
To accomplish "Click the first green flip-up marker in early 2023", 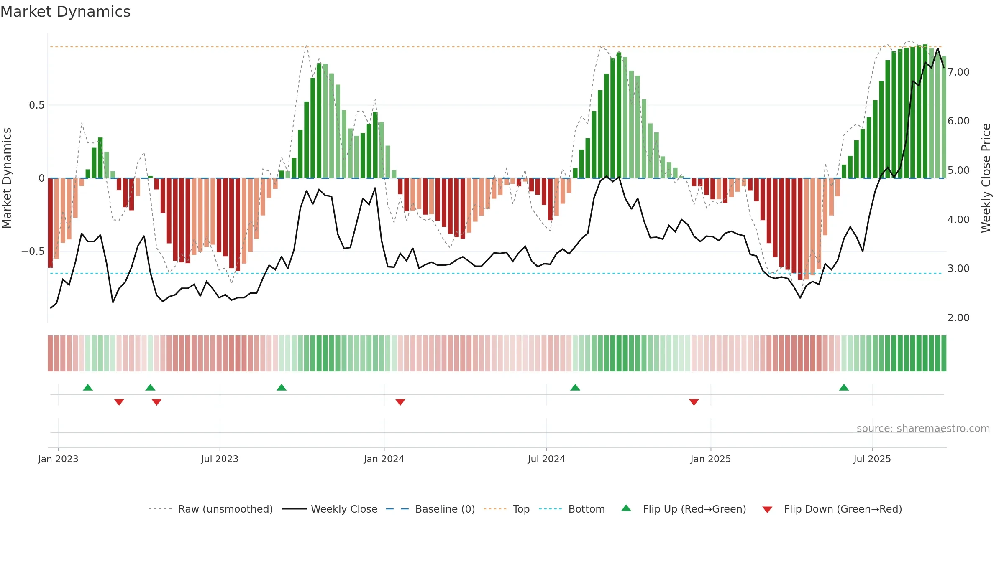I will (88, 387).
